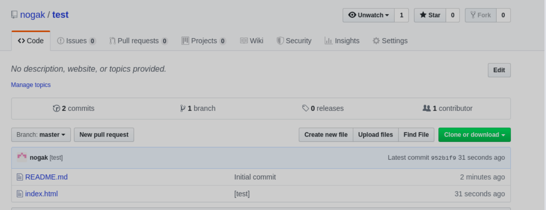Expand the Unwatch notifications dropdown
Screen dimensions: 546x210
tap(368, 15)
